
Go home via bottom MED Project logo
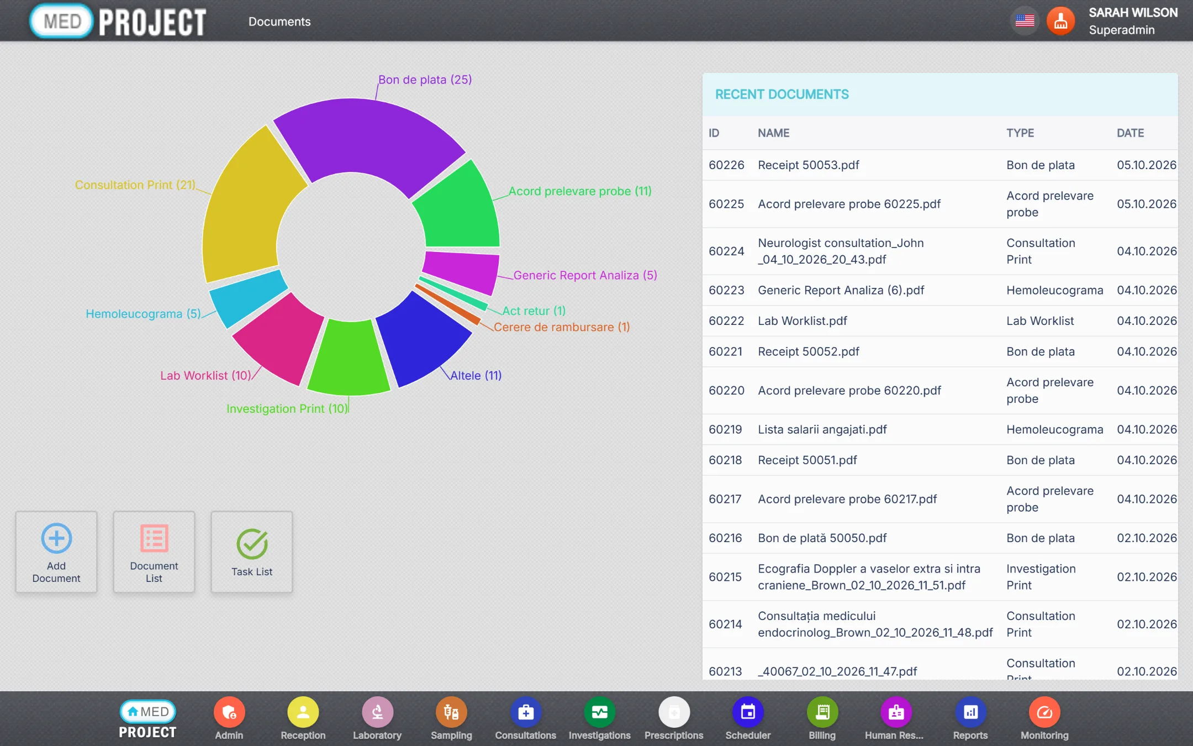(147, 719)
